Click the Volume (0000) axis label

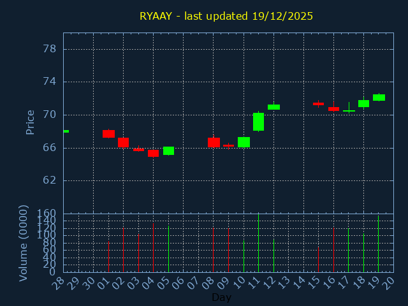(24, 243)
